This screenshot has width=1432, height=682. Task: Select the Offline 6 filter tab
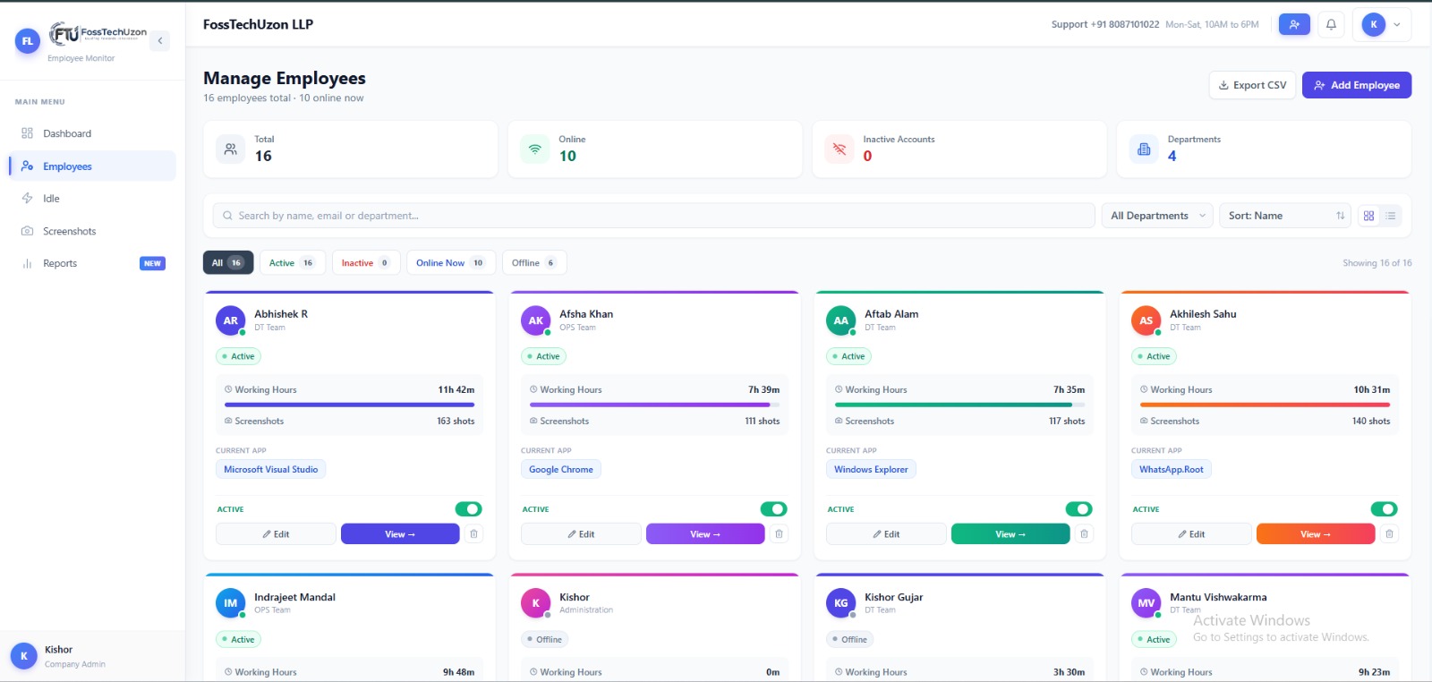534,262
